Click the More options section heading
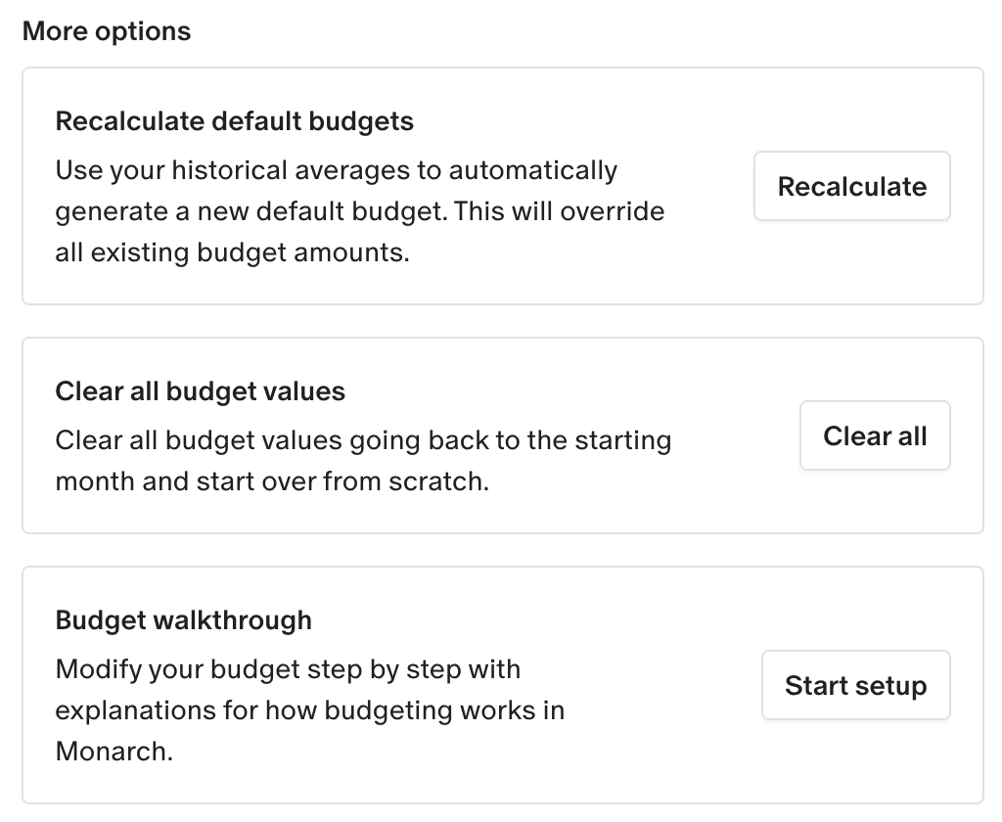The image size is (1002, 822). click(107, 31)
